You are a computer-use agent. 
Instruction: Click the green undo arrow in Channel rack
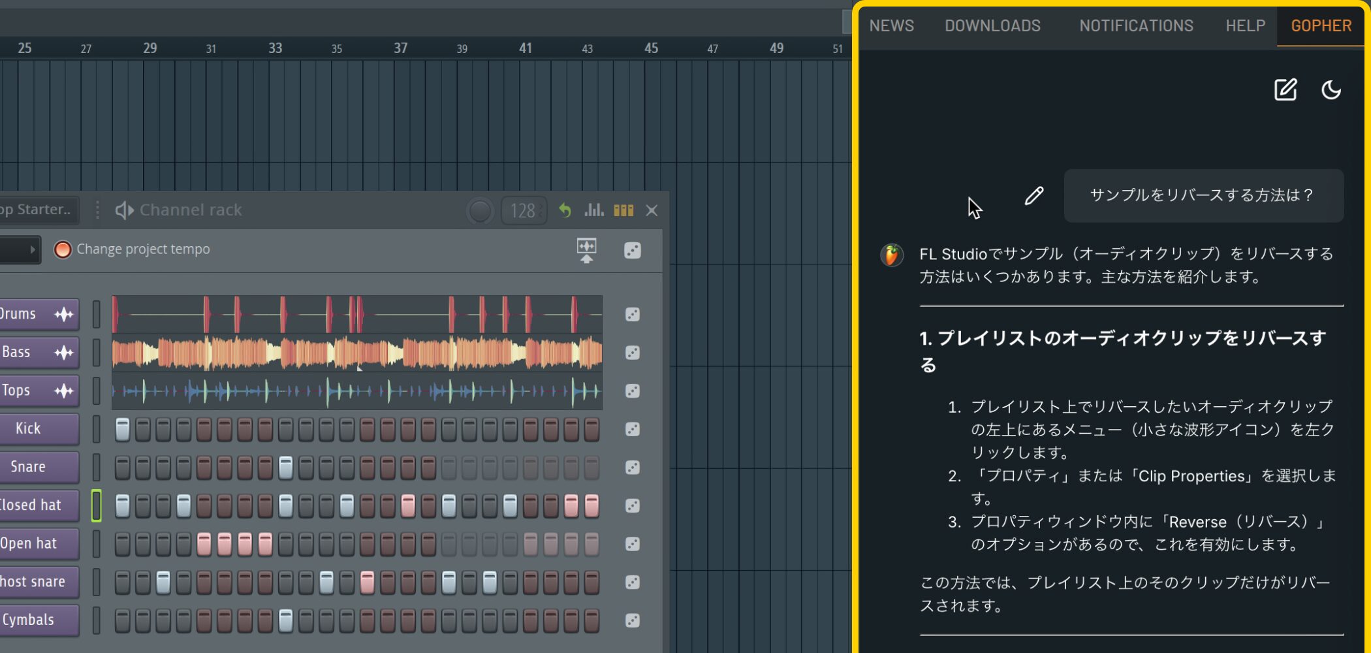coord(565,210)
